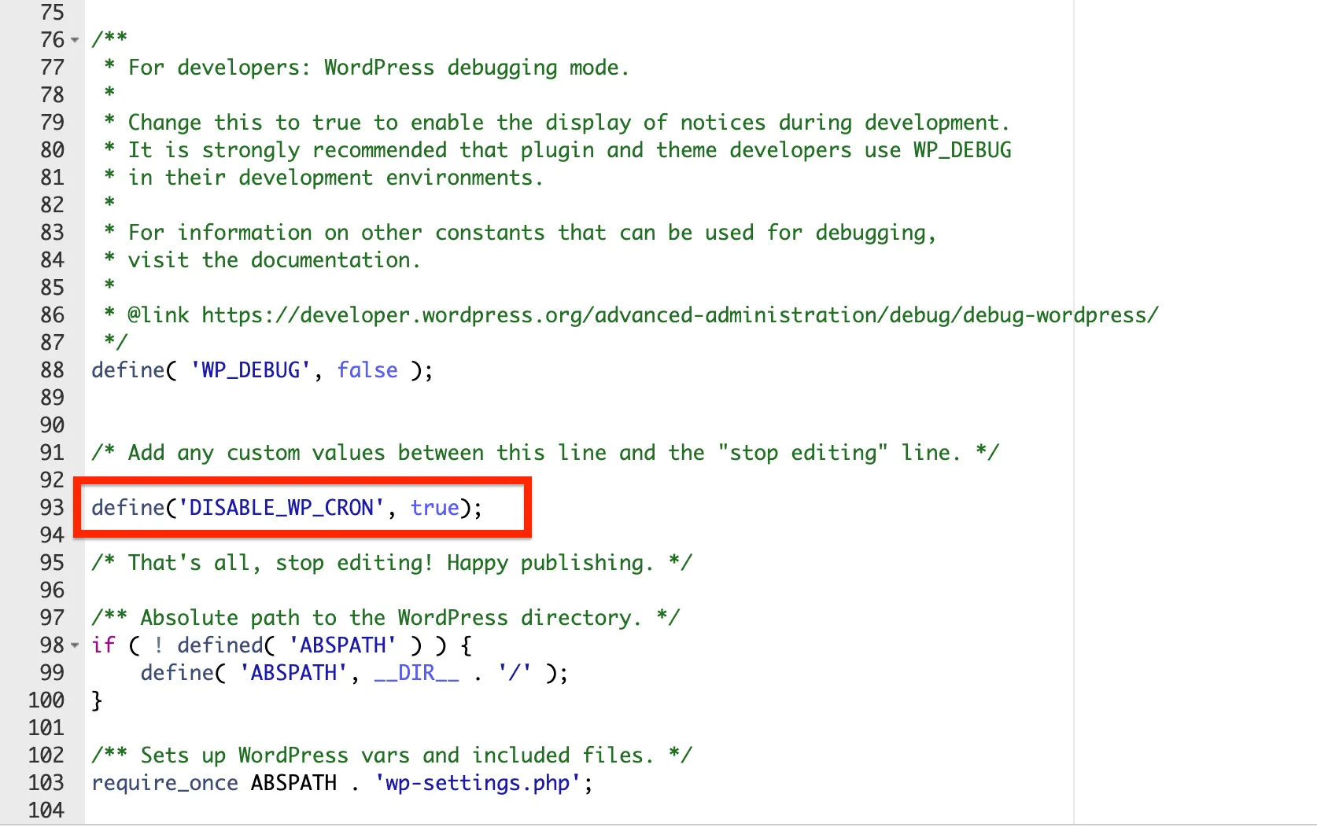
Task: Click the 'wp-settings.php' string
Action: click(478, 783)
